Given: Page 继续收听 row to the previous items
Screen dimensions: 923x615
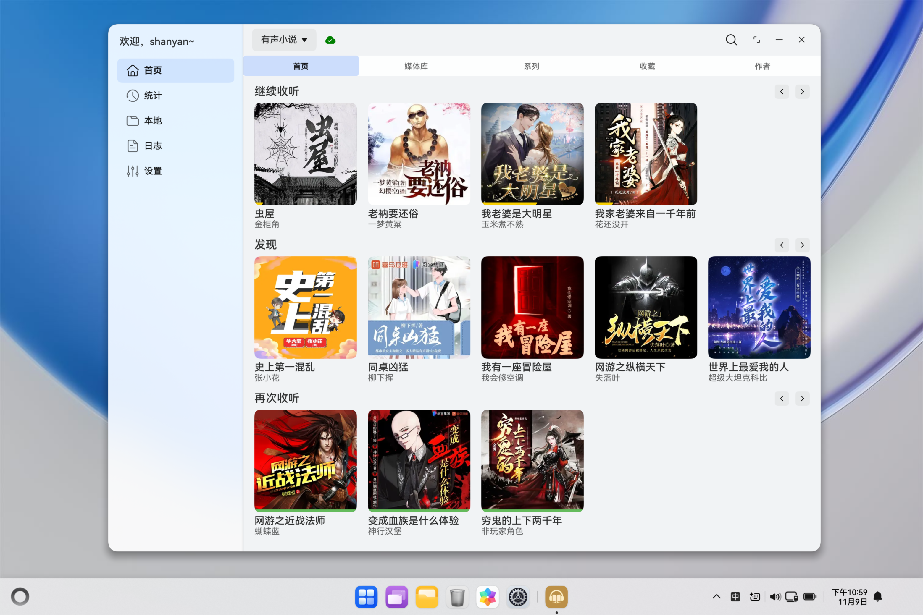Looking at the screenshot, I should pyautogui.click(x=782, y=92).
